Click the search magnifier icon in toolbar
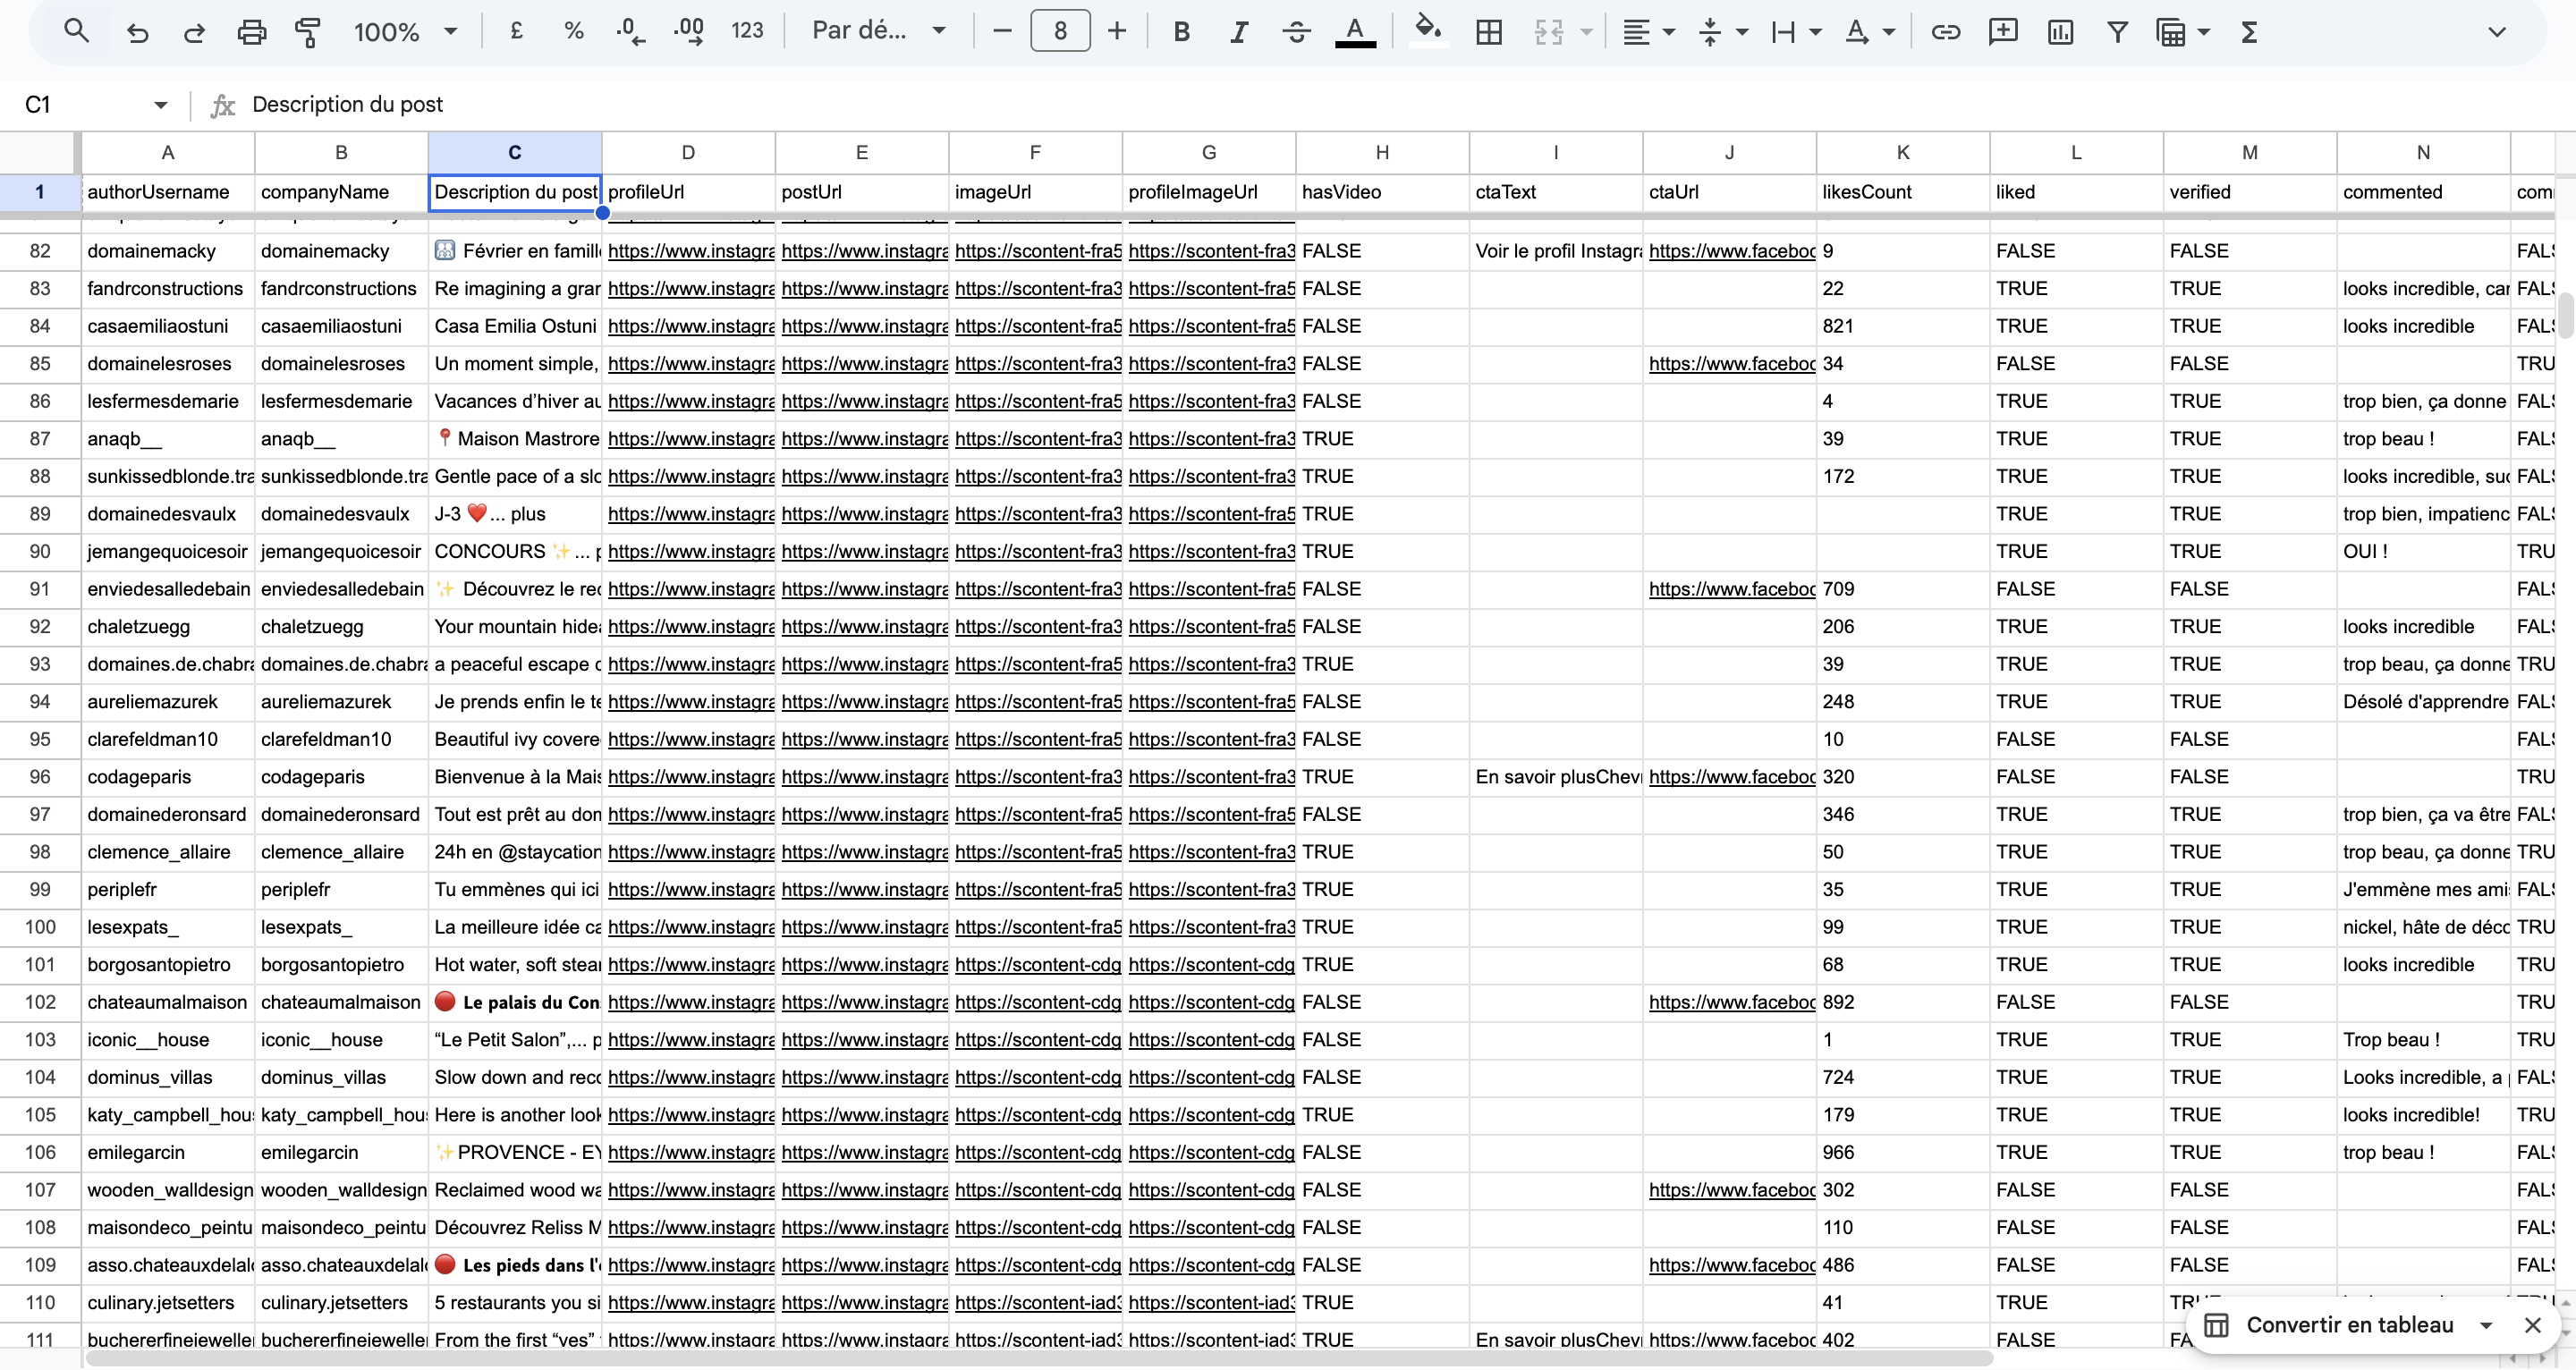 click(x=76, y=32)
